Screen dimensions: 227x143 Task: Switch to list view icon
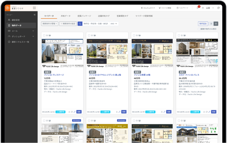(211, 24)
